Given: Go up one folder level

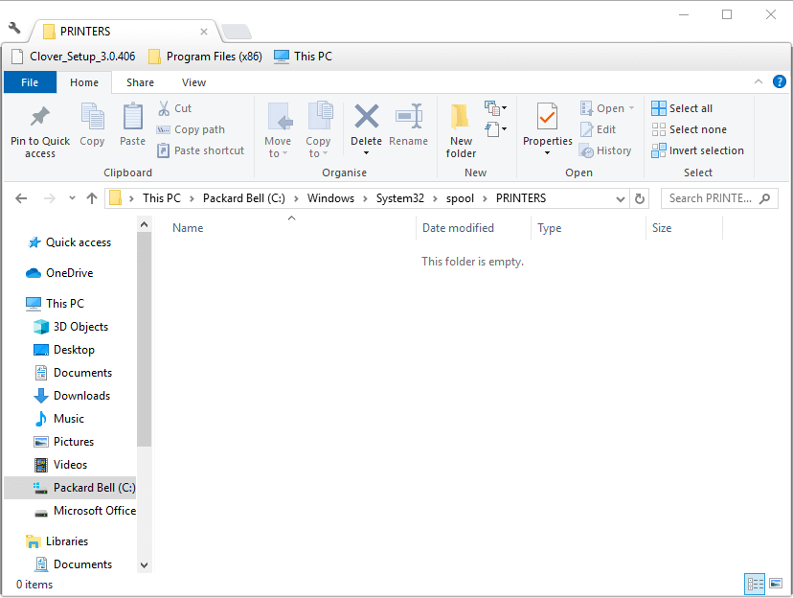Looking at the screenshot, I should click(92, 198).
